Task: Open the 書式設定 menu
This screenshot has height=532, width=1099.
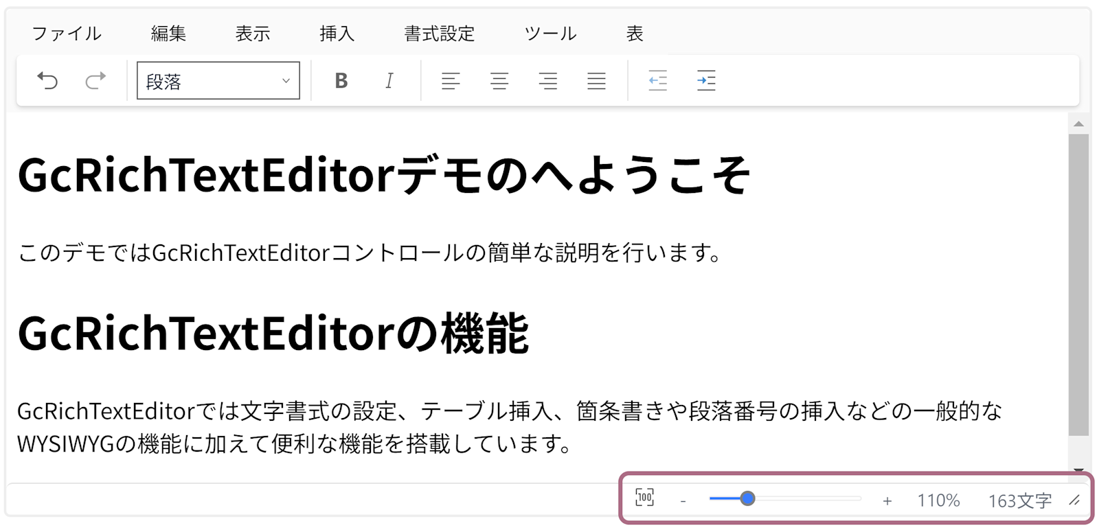Action: (x=440, y=34)
